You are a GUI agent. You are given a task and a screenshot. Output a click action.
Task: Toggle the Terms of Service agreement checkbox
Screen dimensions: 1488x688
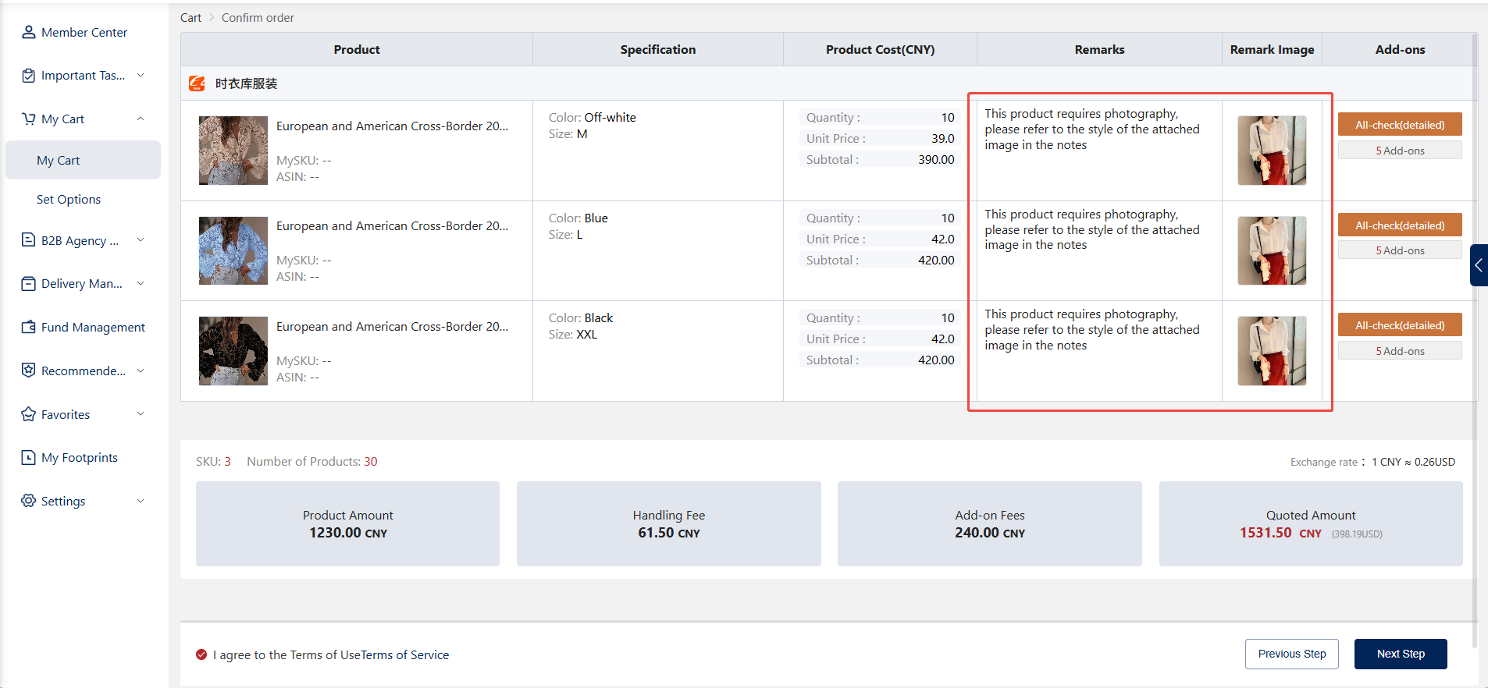point(201,654)
